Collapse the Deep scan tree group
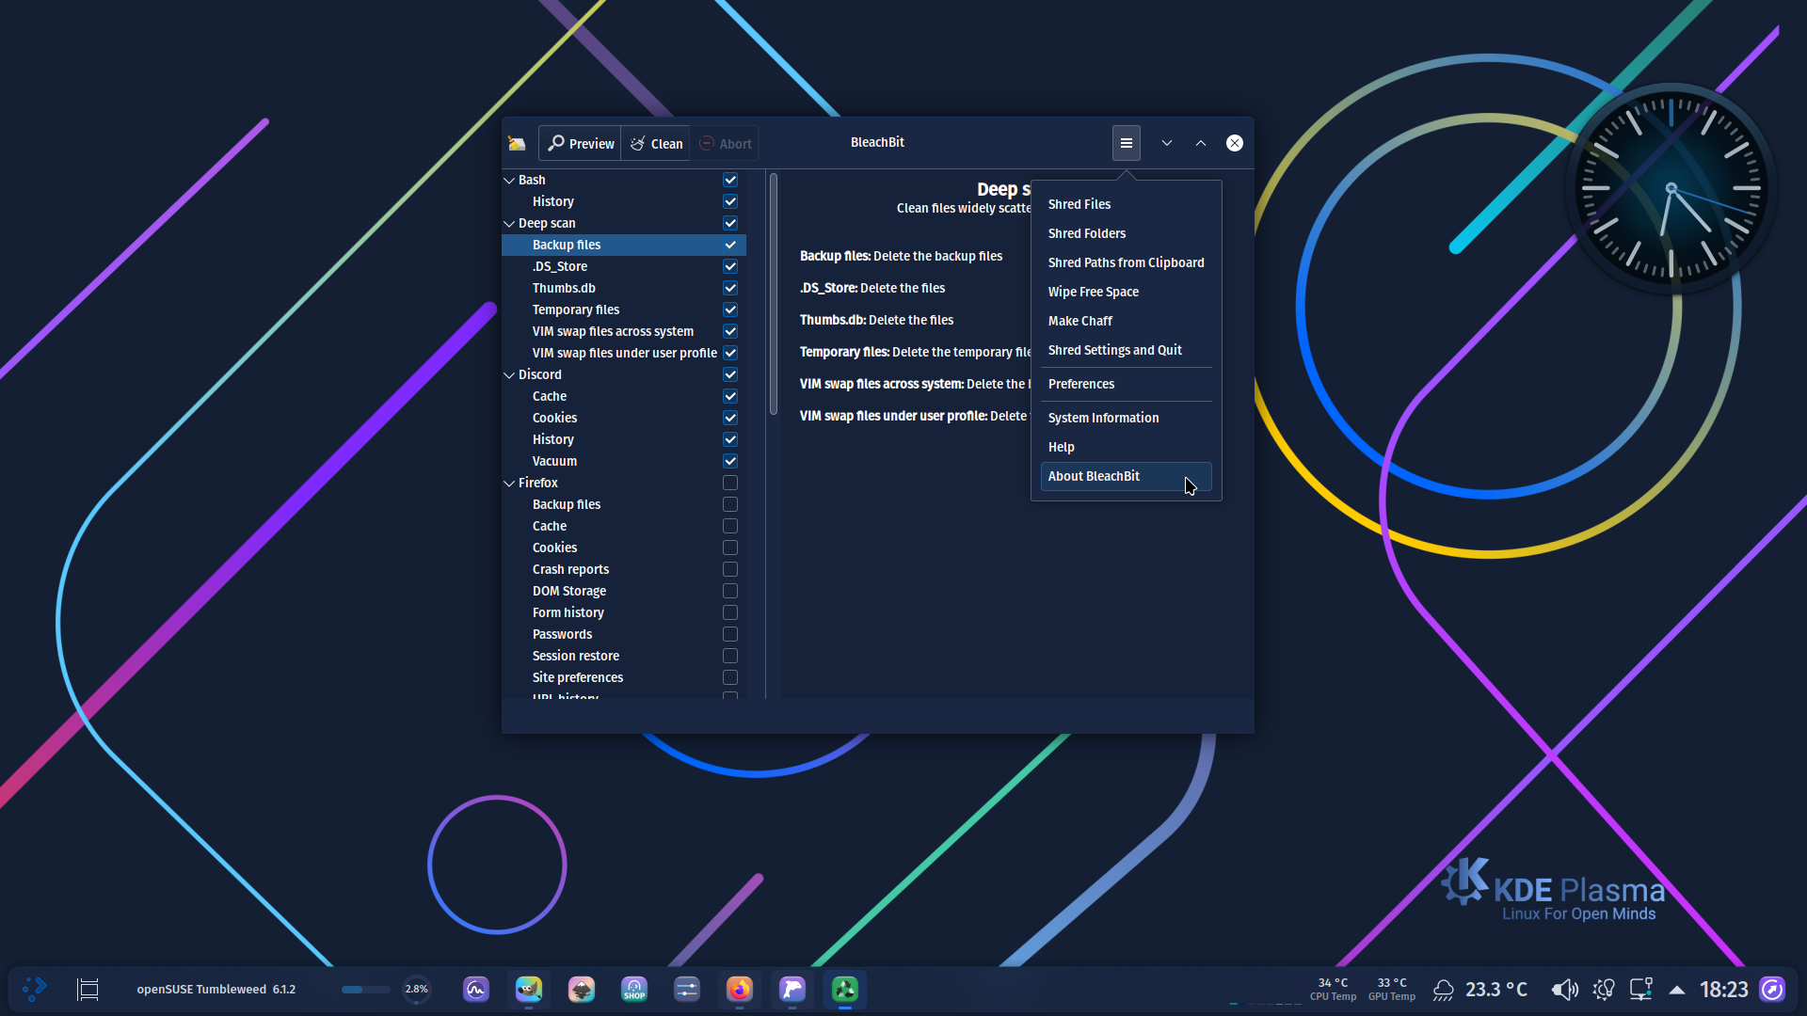 [509, 223]
